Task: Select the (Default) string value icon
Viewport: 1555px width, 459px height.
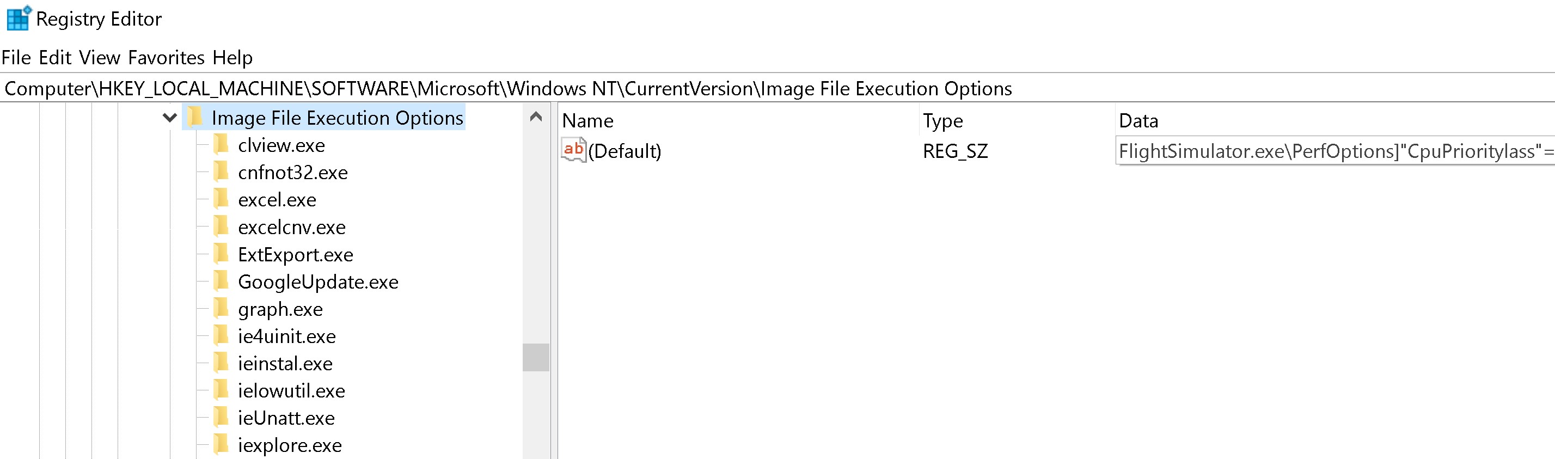Action: (x=573, y=150)
